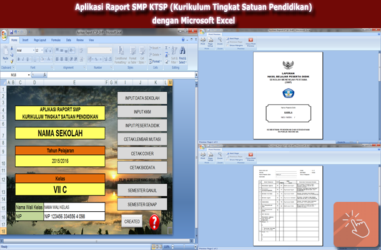The image size is (381, 250).
Task: Click the CREATED button
Action: pyautogui.click(x=132, y=221)
